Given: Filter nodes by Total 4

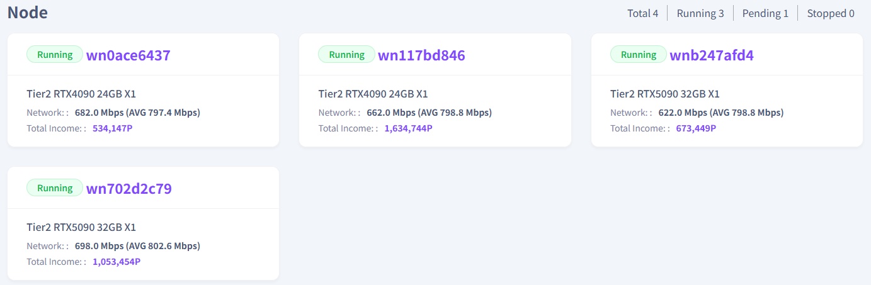Looking at the screenshot, I should click(643, 13).
